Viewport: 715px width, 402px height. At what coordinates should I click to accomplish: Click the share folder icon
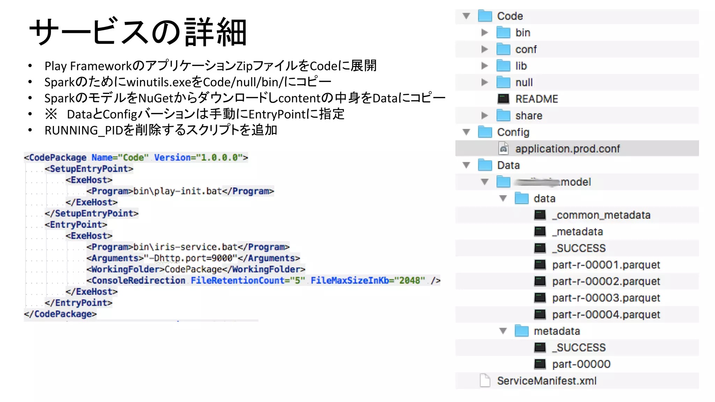[x=503, y=115]
